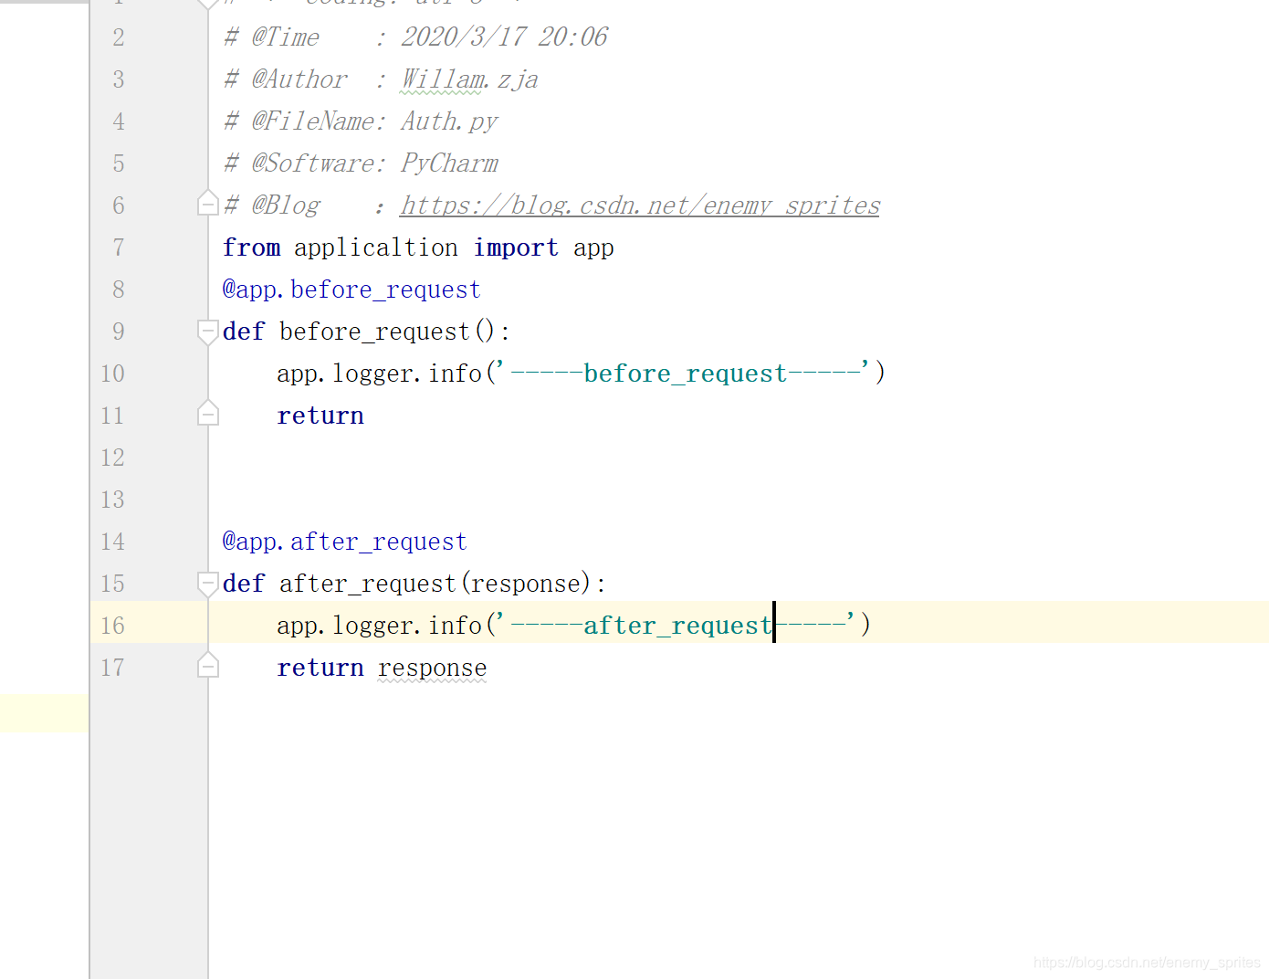Click line number 4 in the gutter
The width and height of the screenshot is (1269, 979).
click(x=119, y=121)
